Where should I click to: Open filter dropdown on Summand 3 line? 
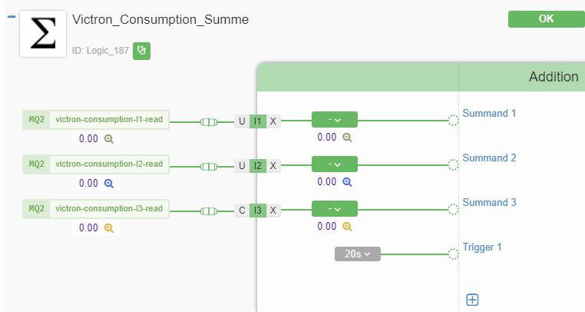pos(335,208)
